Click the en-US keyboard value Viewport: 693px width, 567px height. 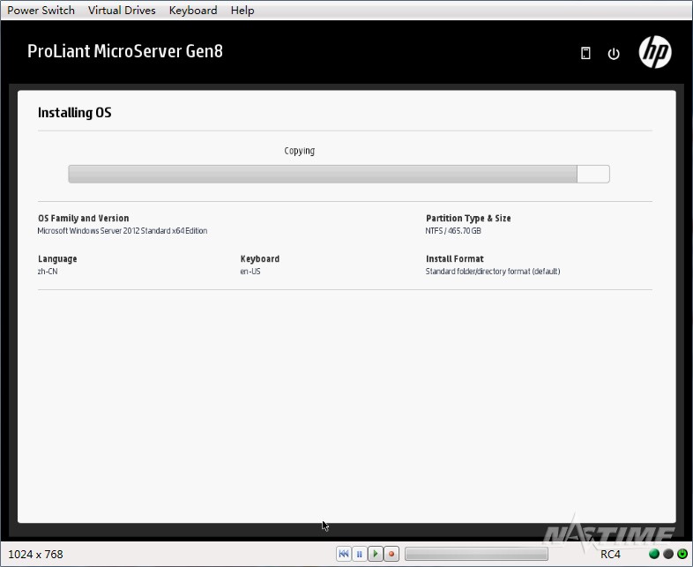(x=250, y=272)
